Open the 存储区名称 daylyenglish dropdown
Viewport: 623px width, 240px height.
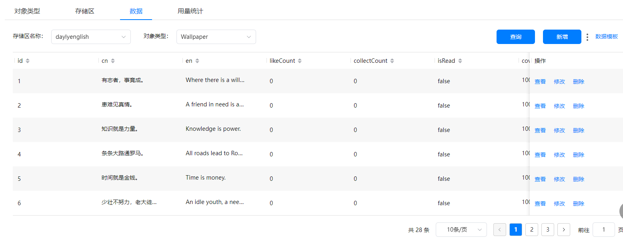tap(91, 37)
